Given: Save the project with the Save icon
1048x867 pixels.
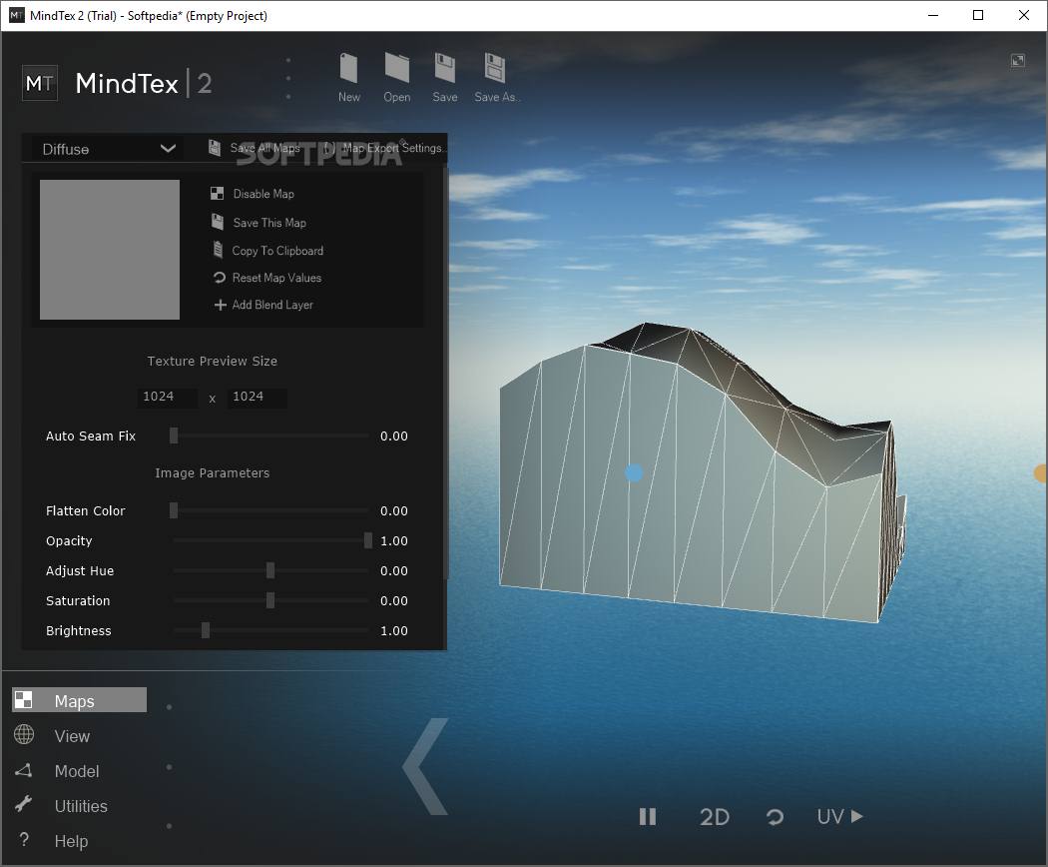Looking at the screenshot, I should pos(445,68).
